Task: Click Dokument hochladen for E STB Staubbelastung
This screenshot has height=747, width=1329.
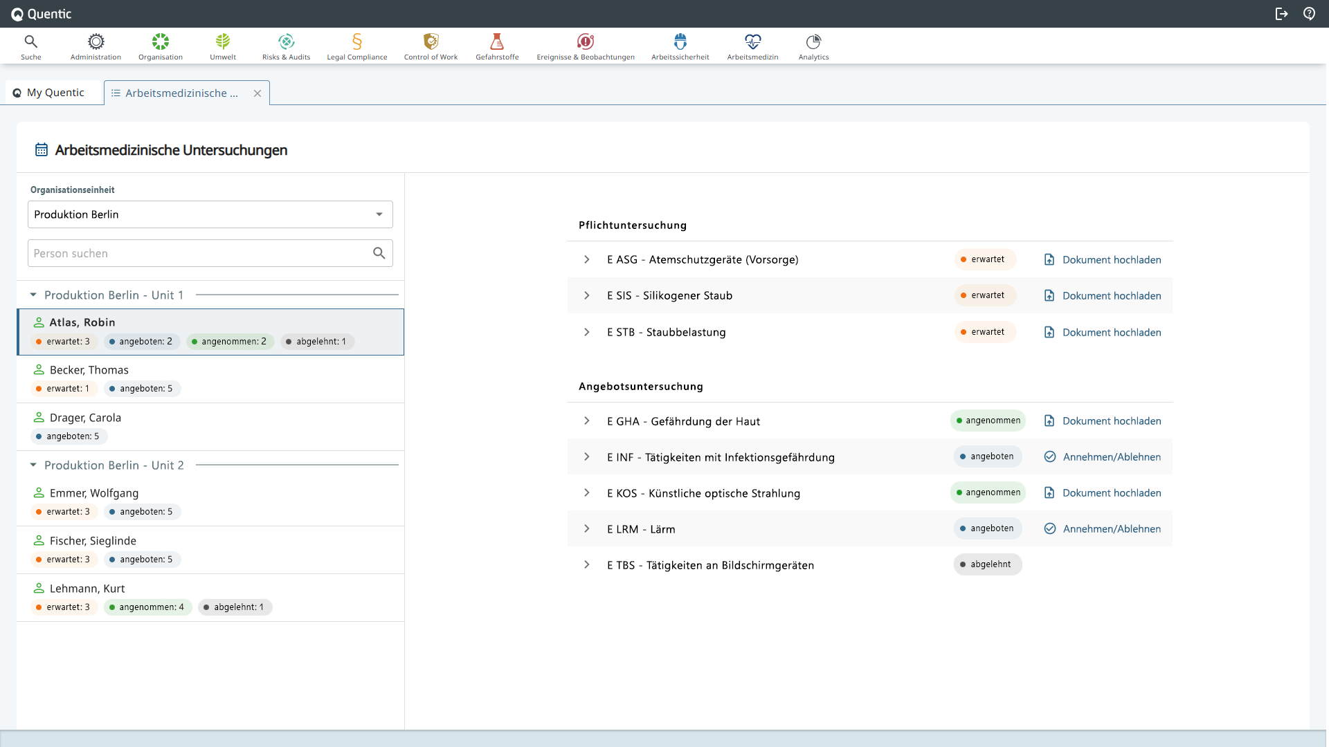Action: click(x=1103, y=332)
